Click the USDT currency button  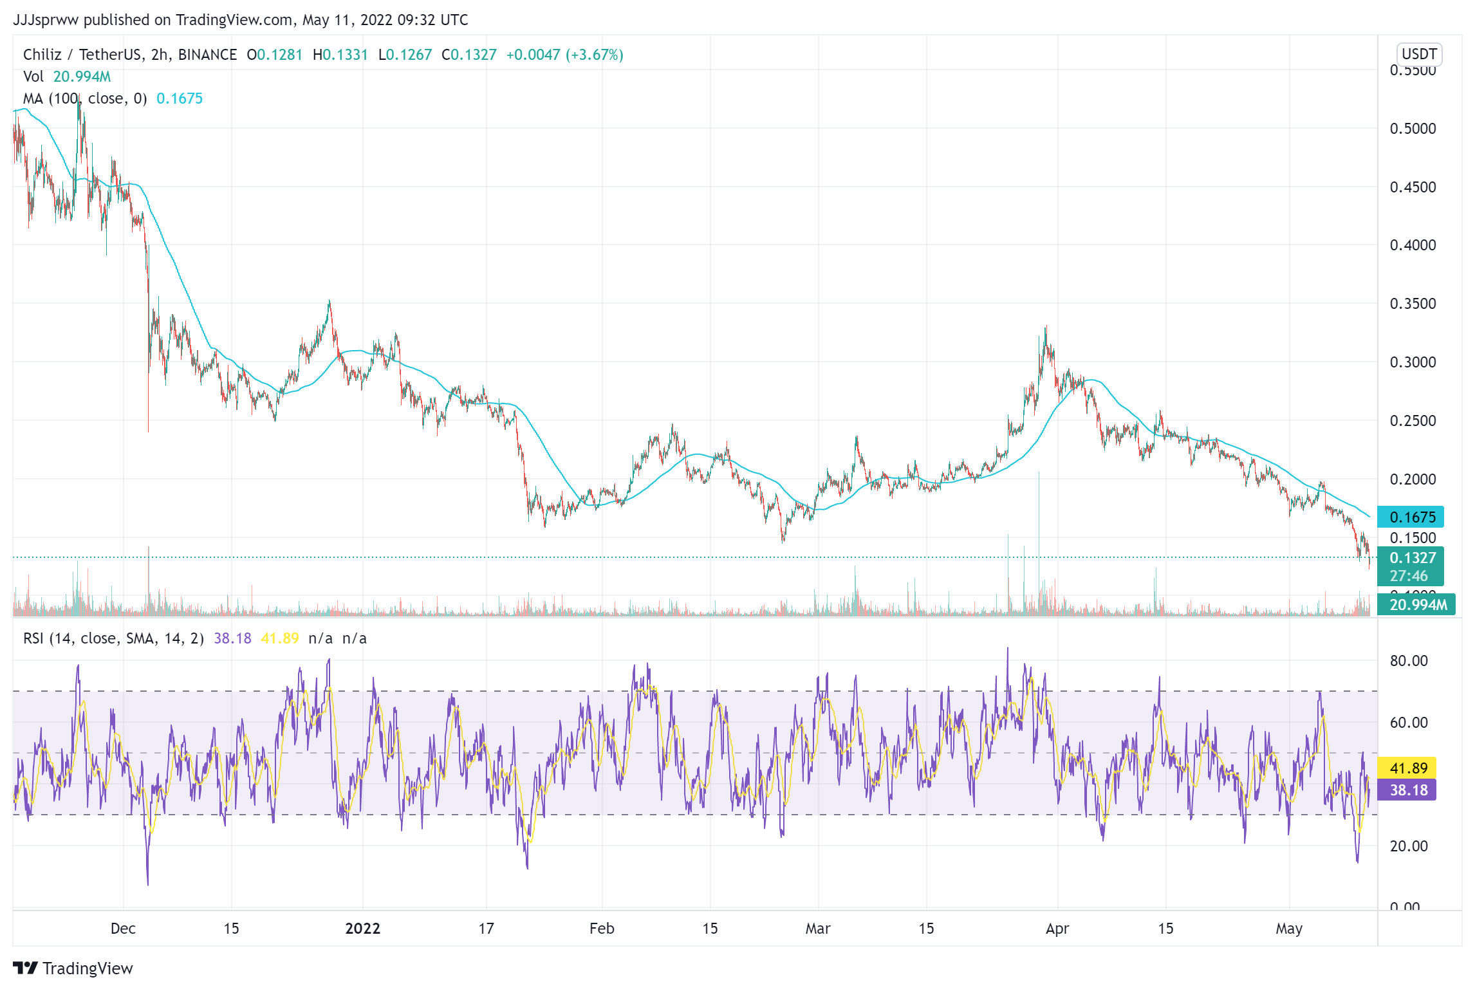coord(1419,54)
